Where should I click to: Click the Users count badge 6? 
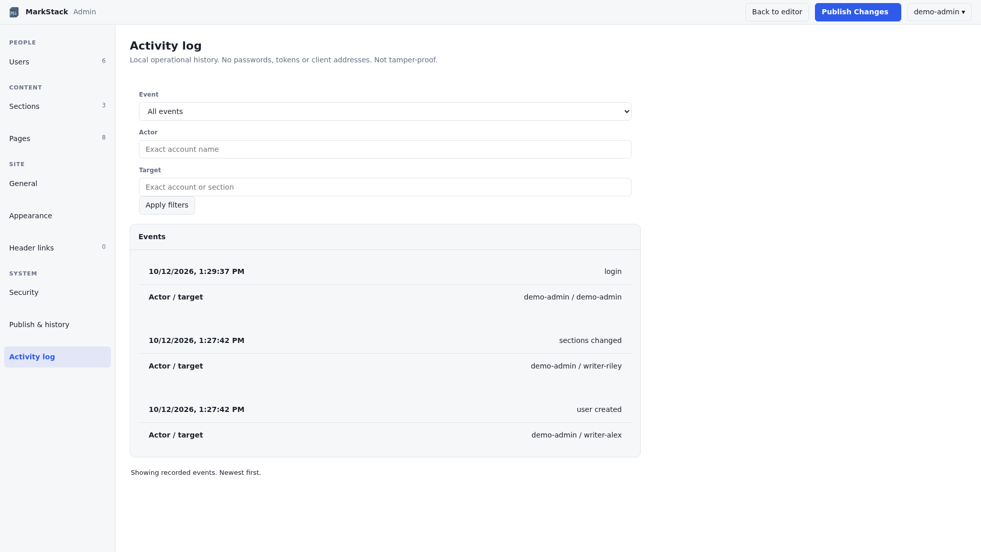pyautogui.click(x=104, y=61)
